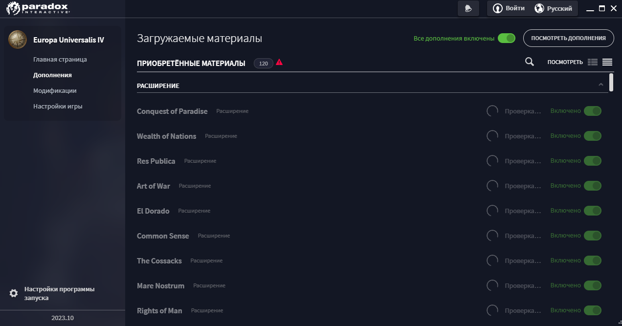Click the vertical scrollbar thumb
The image size is (622, 326).
[611, 83]
